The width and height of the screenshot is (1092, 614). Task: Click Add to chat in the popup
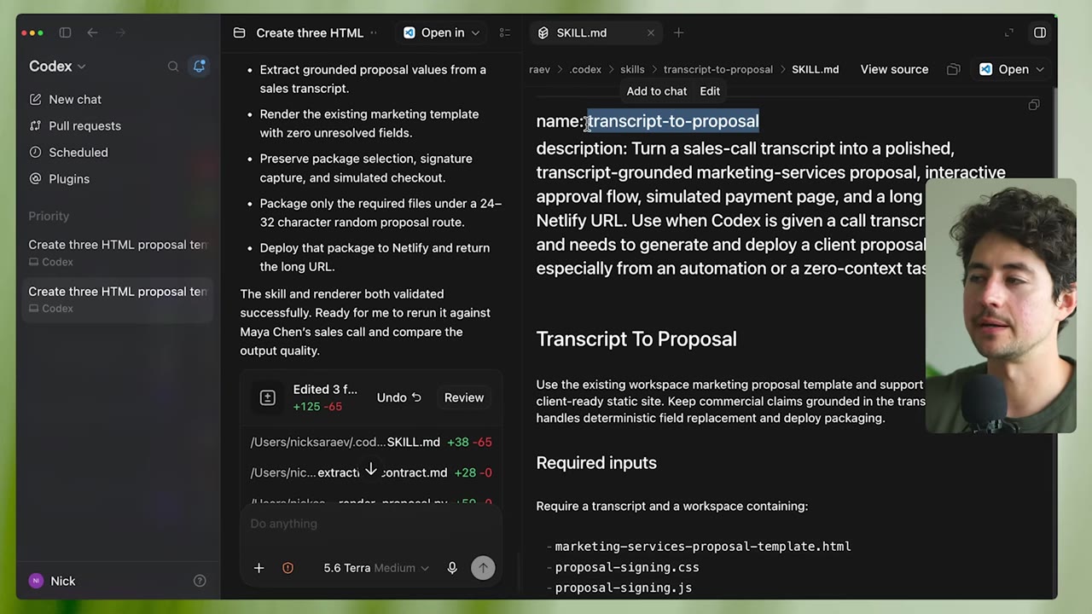coord(657,91)
